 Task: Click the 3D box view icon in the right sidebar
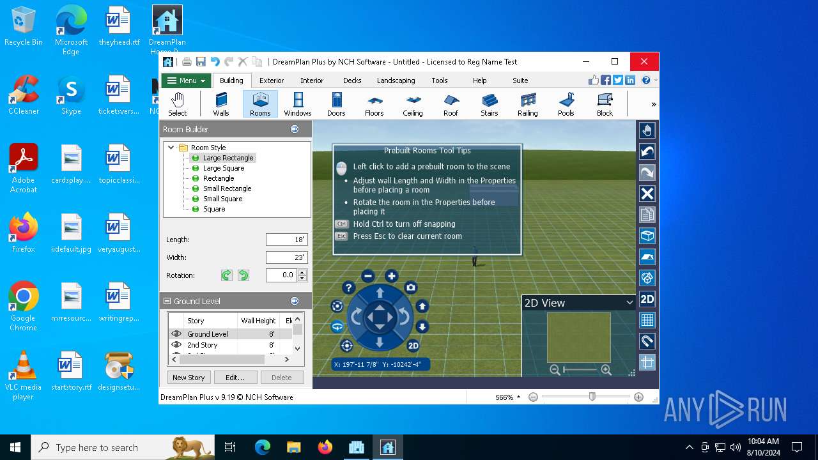click(x=647, y=236)
